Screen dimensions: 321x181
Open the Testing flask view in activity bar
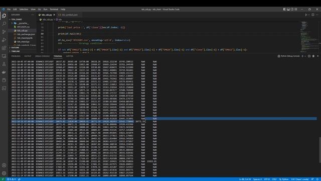coord(4,64)
